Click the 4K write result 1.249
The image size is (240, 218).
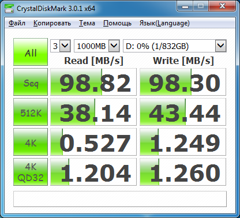pos(183,142)
